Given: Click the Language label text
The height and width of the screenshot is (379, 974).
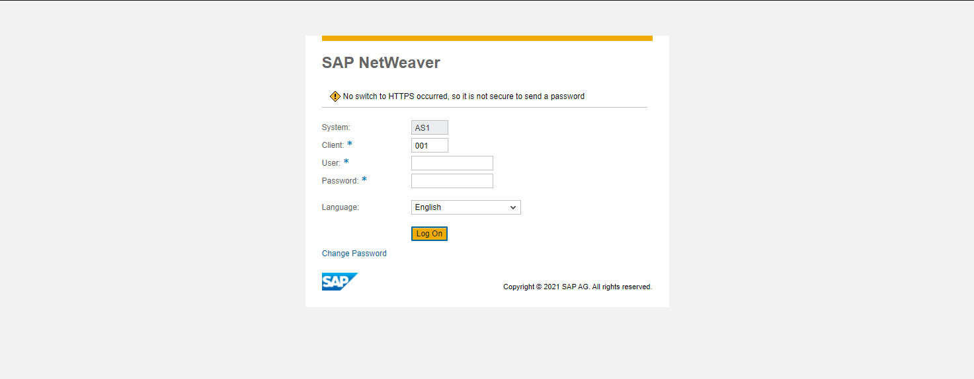Looking at the screenshot, I should 340,207.
